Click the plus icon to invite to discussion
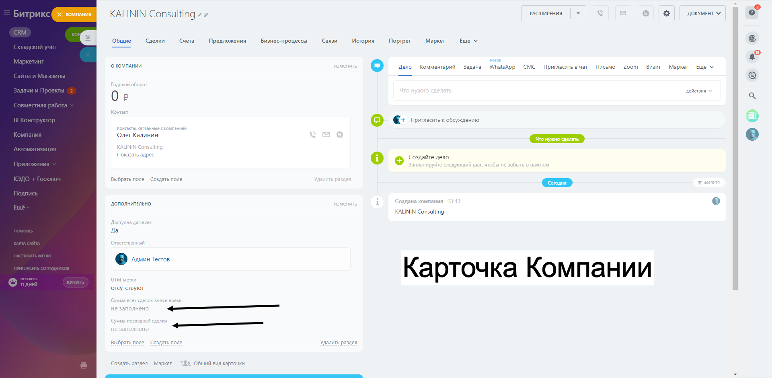Viewport: 772px width, 378px height. (x=403, y=120)
